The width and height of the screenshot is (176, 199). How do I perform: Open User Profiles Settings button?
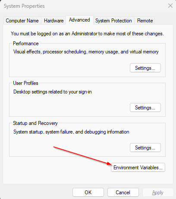click(145, 108)
